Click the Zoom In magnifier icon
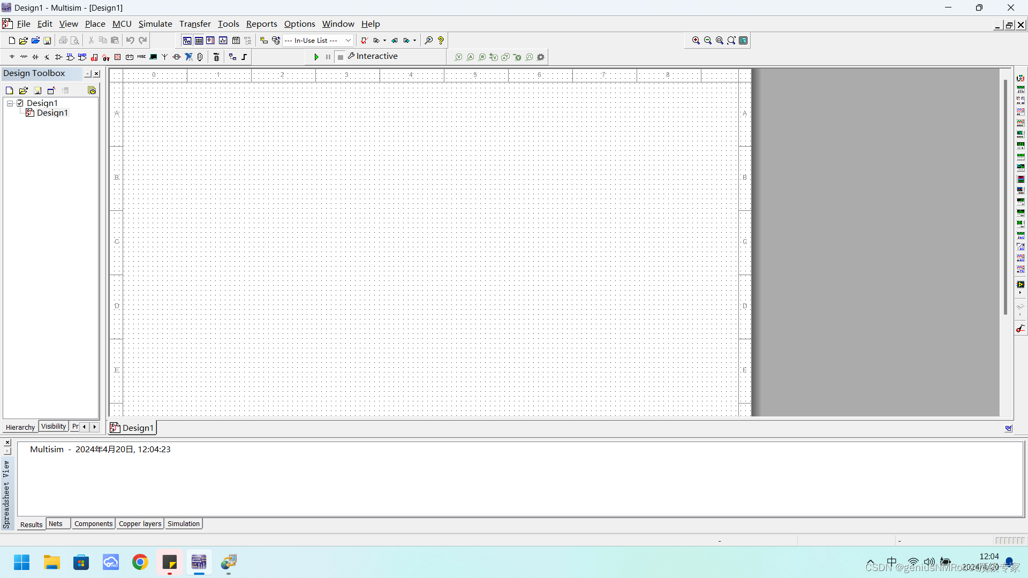The width and height of the screenshot is (1028, 578). 696,41
